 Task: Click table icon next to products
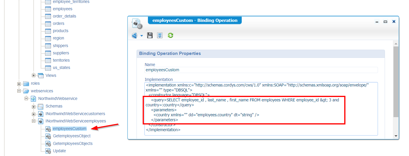click(x=48, y=31)
